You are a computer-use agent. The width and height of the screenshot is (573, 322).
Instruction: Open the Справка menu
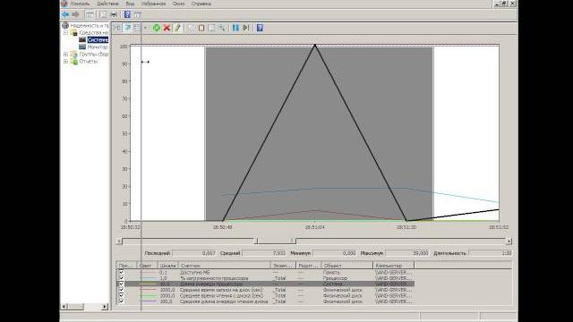201,4
